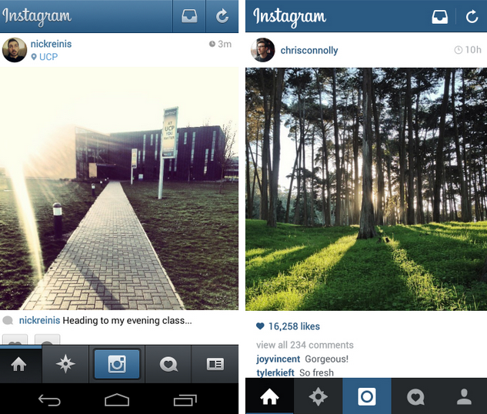Open the UCP location tag

(45, 57)
